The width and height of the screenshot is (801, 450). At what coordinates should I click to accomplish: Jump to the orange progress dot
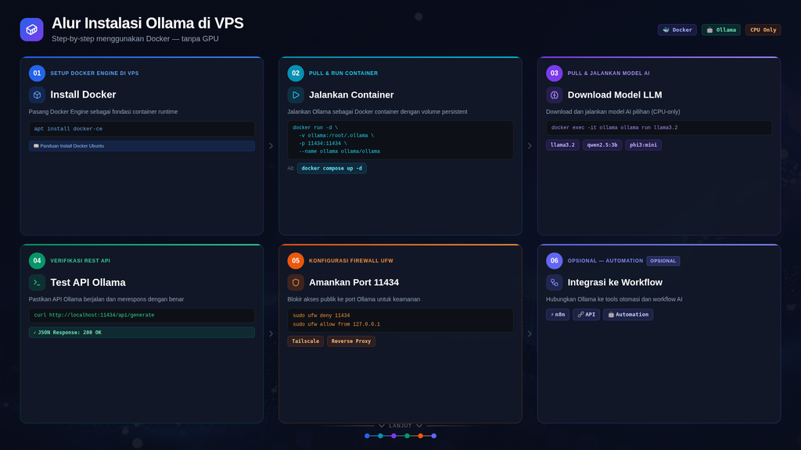[x=420, y=436]
